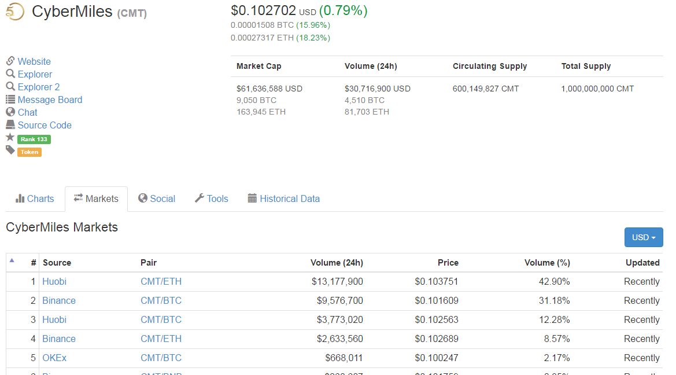Open CMT/ETH pair in Huobi row 1
This screenshot has width=676, height=375.
coord(161,281)
